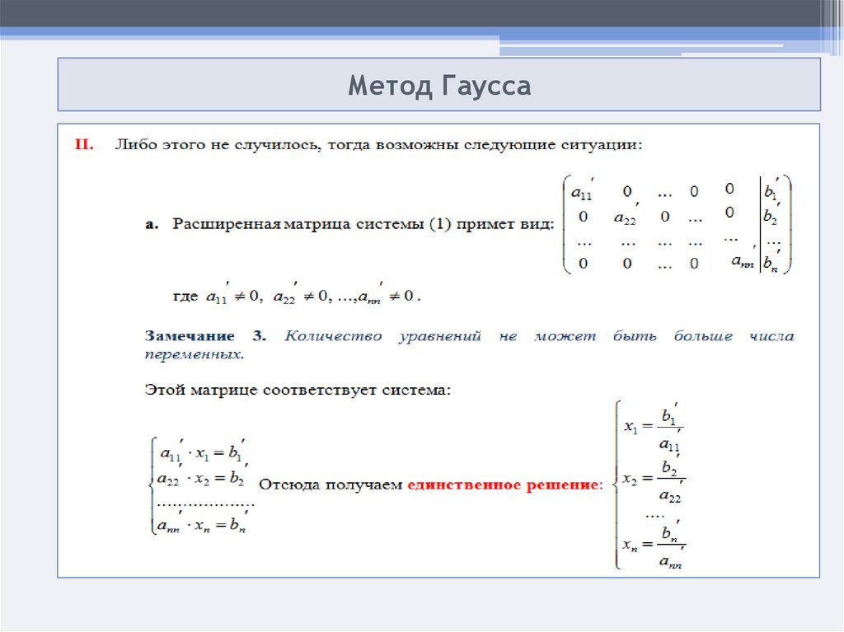Viewport: 844px width, 632px height.
Task: Select the bold heading "Замечание 3."
Action: [x=204, y=336]
